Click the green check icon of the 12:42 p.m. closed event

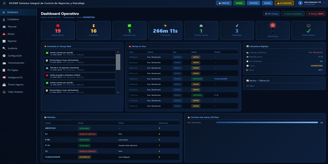[47, 53]
